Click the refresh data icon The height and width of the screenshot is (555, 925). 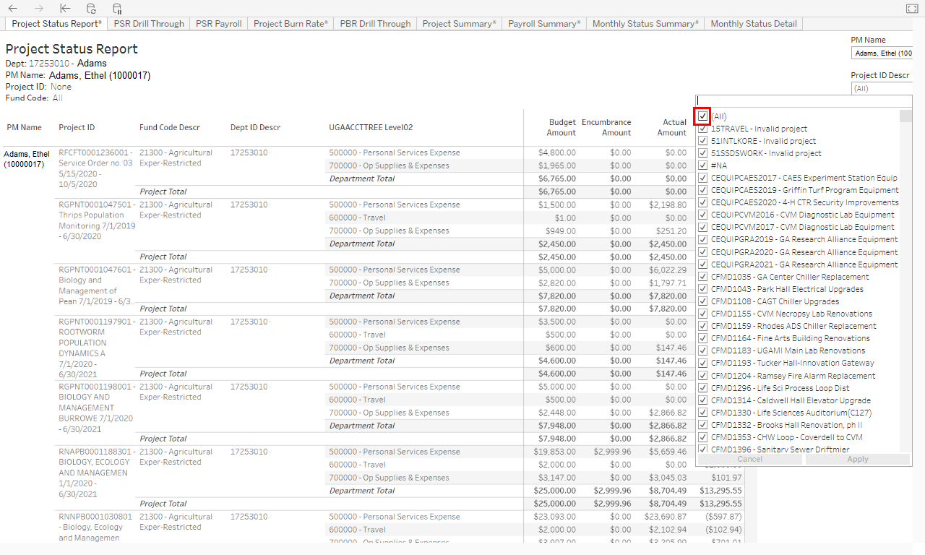90,8
